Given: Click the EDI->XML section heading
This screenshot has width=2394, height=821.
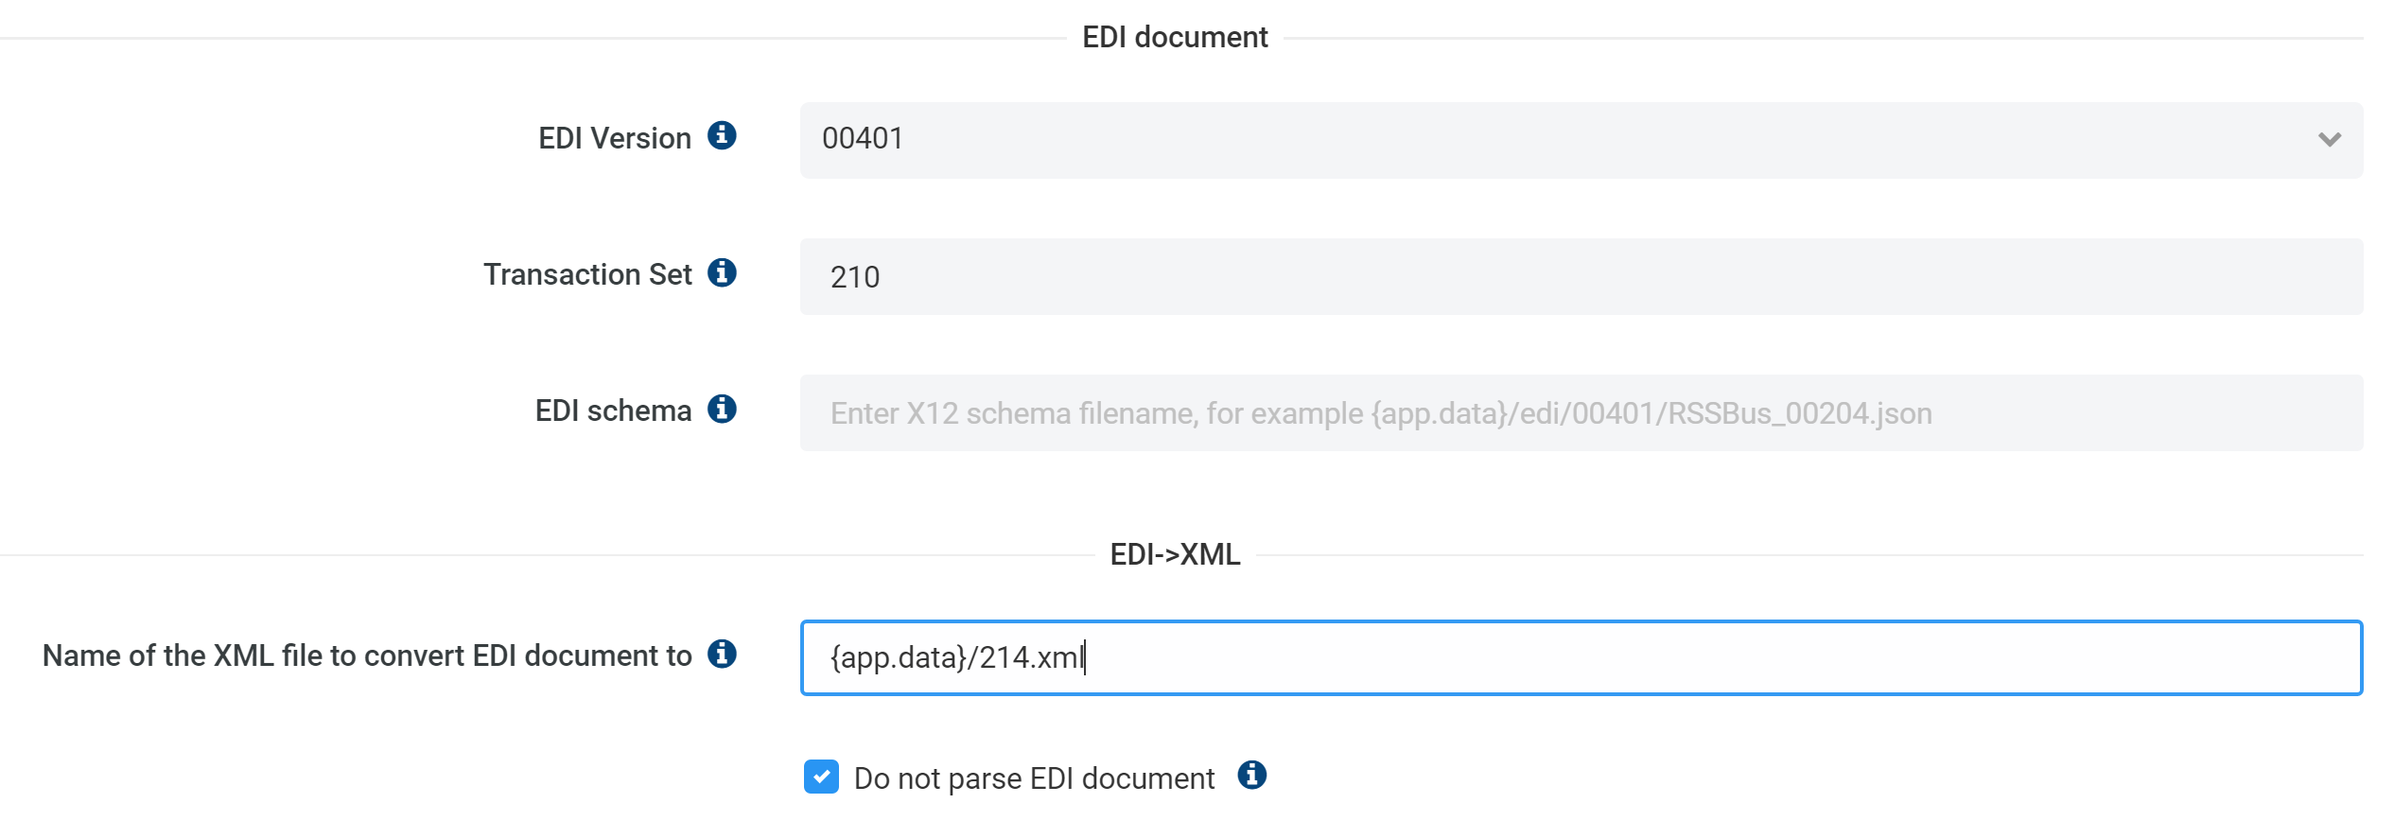Looking at the screenshot, I should tap(1175, 555).
